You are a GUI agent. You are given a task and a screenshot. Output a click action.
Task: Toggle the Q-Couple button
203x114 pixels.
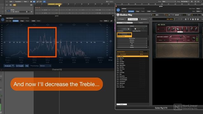tap(20, 66)
